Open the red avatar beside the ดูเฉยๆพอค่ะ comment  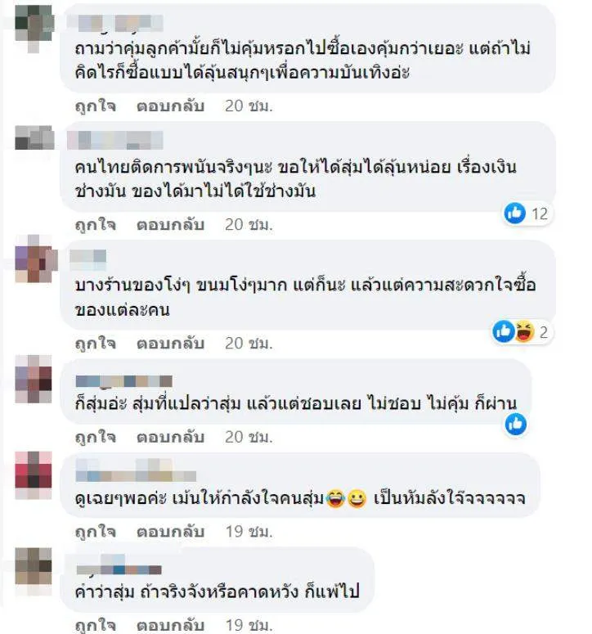34,475
